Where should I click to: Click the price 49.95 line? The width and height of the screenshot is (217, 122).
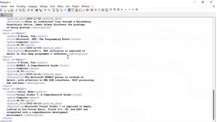coord(21,101)
